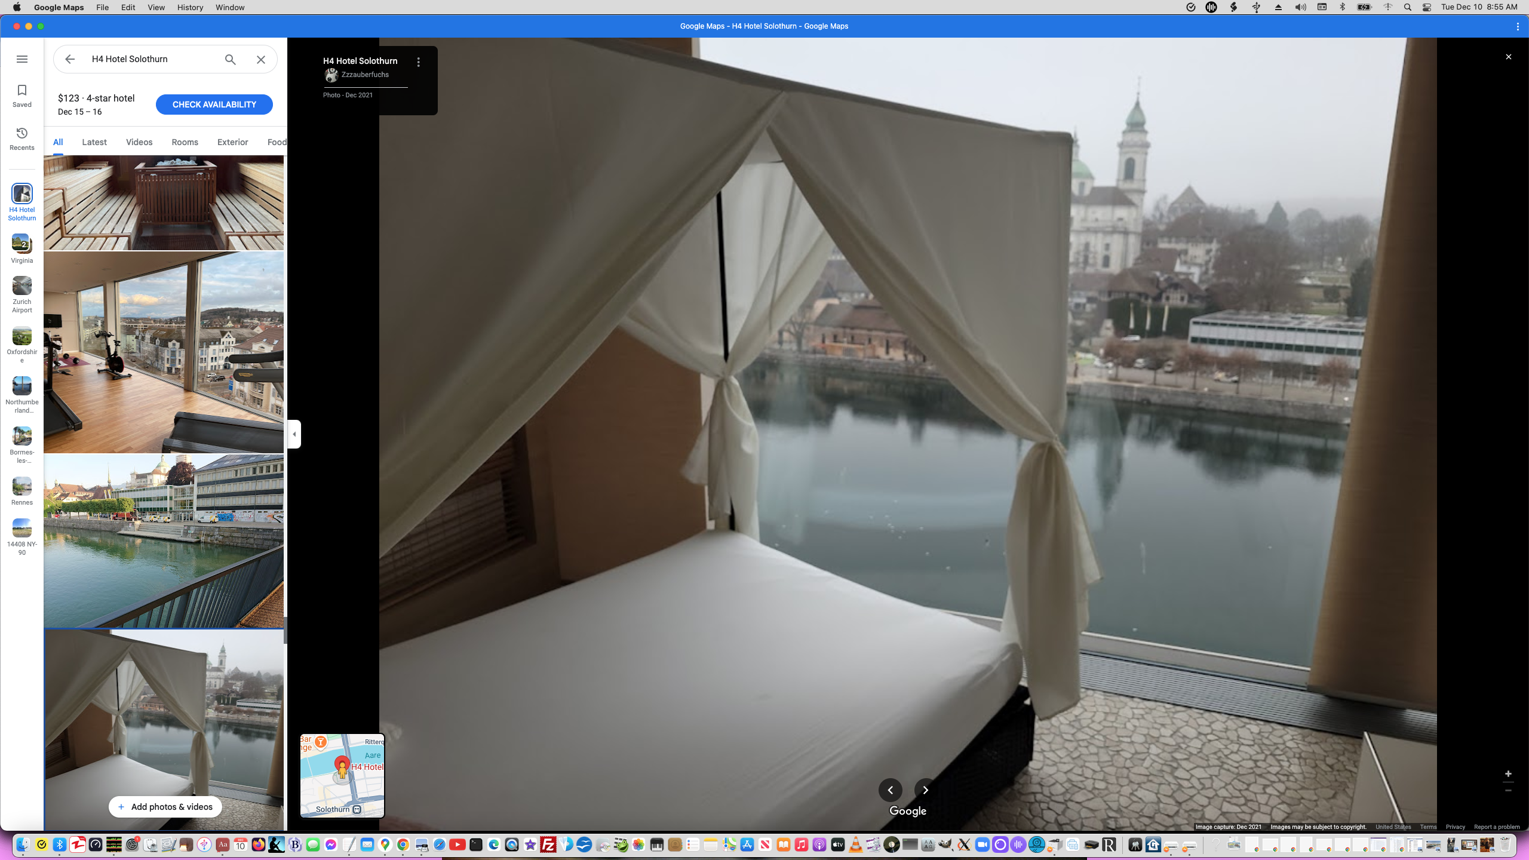The height and width of the screenshot is (860, 1529).
Task: Open the History menu
Action: (190, 7)
